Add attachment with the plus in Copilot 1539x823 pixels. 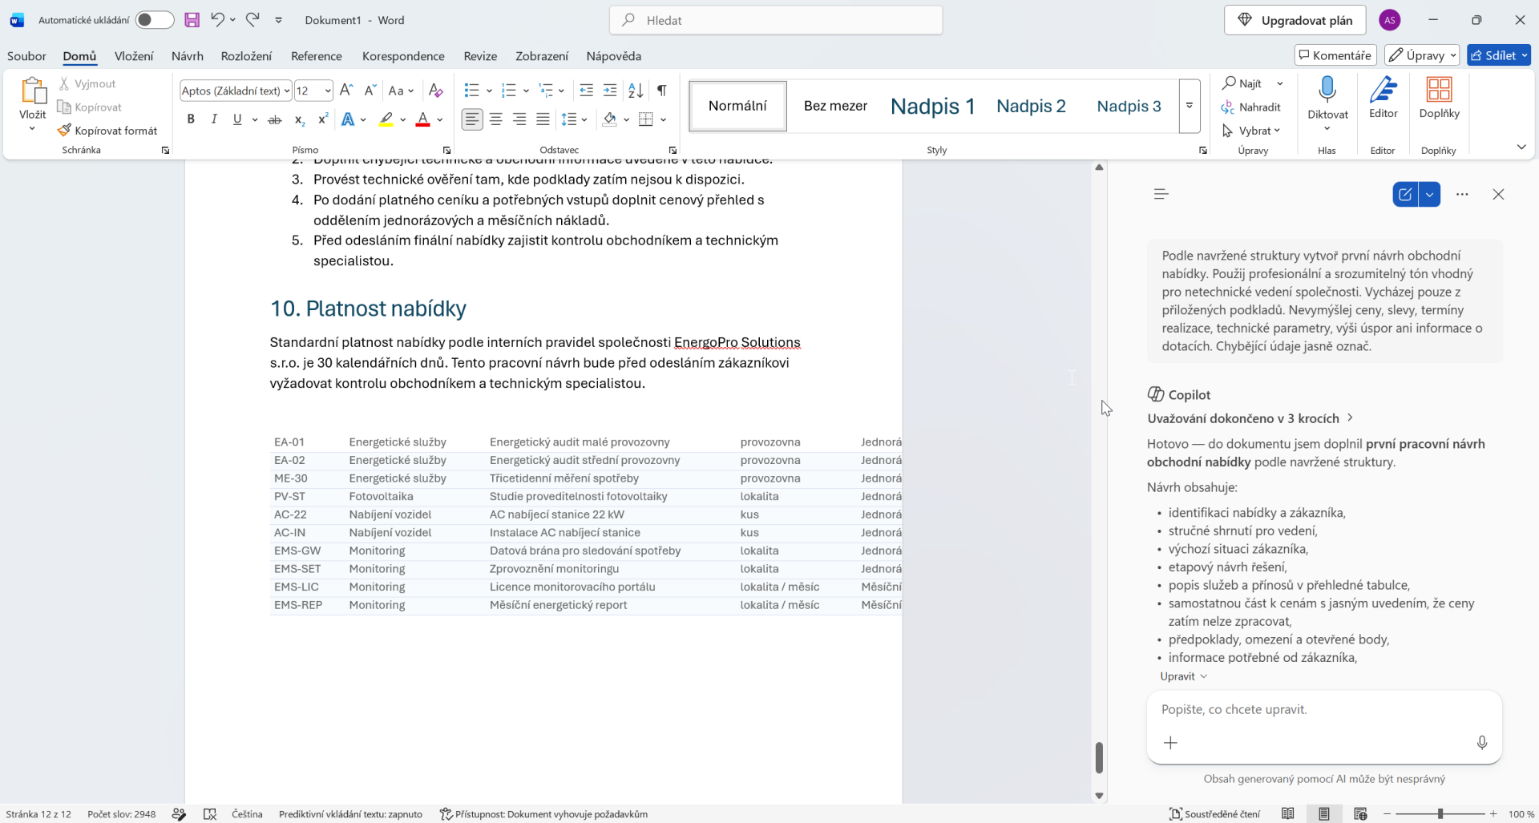(x=1170, y=743)
